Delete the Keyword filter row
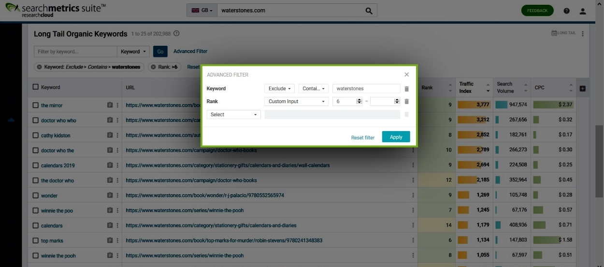Image resolution: width=604 pixels, height=267 pixels. [x=406, y=89]
